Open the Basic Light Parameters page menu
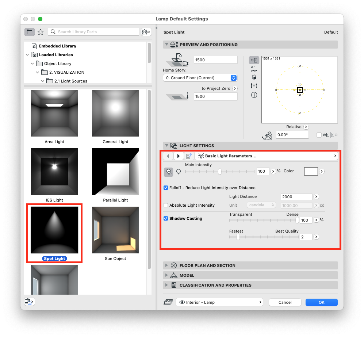 [267, 156]
